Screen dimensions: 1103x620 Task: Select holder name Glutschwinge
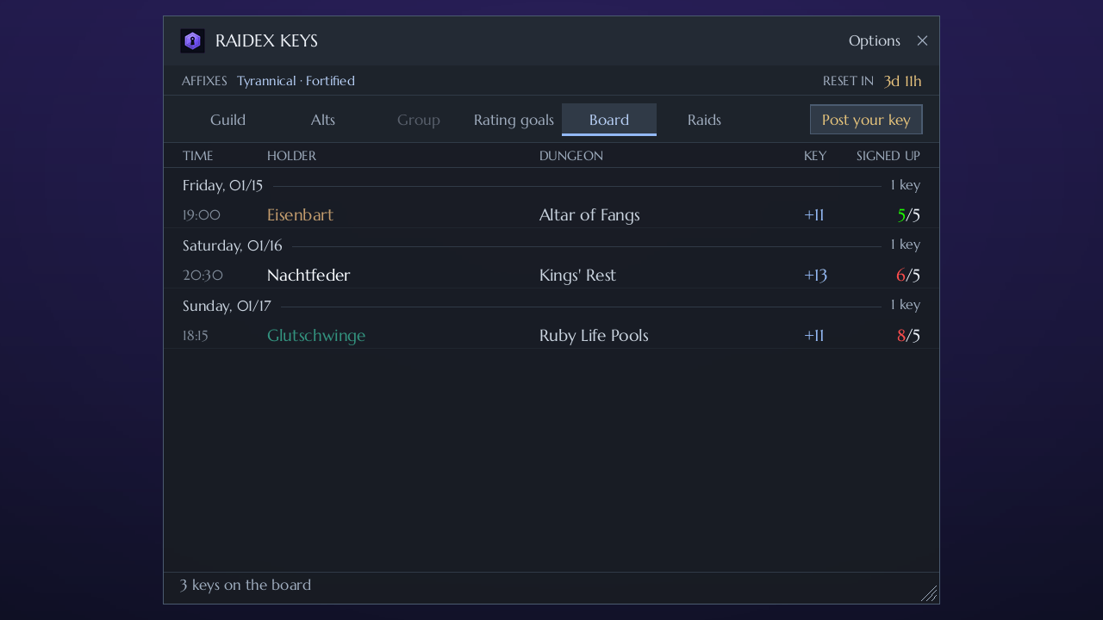pos(316,336)
